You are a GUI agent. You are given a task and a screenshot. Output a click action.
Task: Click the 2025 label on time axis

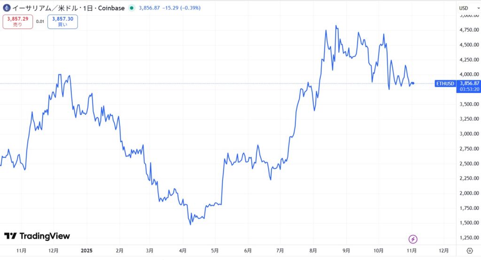pos(86,251)
